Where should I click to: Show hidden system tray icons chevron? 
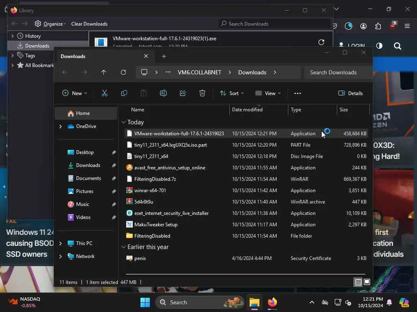[312, 302]
